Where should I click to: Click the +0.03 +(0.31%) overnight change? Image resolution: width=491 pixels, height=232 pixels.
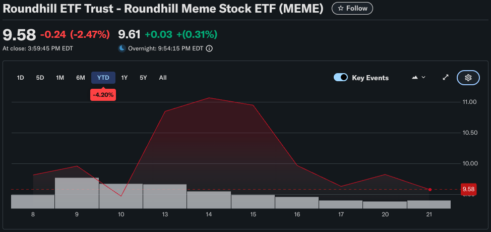click(x=181, y=35)
